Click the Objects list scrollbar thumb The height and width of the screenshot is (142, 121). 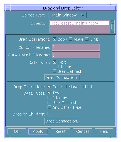pos(113,27)
